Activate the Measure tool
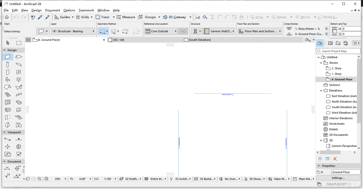363x189 pixels. coord(126,17)
